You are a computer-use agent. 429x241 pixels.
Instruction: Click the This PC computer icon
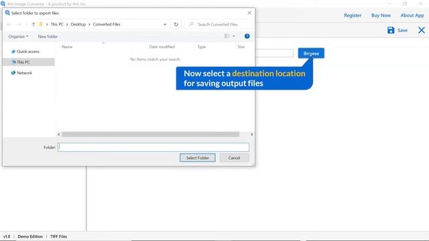pyautogui.click(x=13, y=62)
